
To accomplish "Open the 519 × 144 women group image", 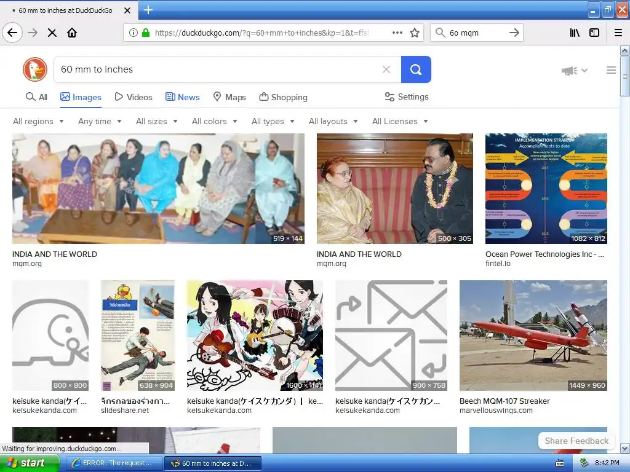I will pyautogui.click(x=158, y=189).
